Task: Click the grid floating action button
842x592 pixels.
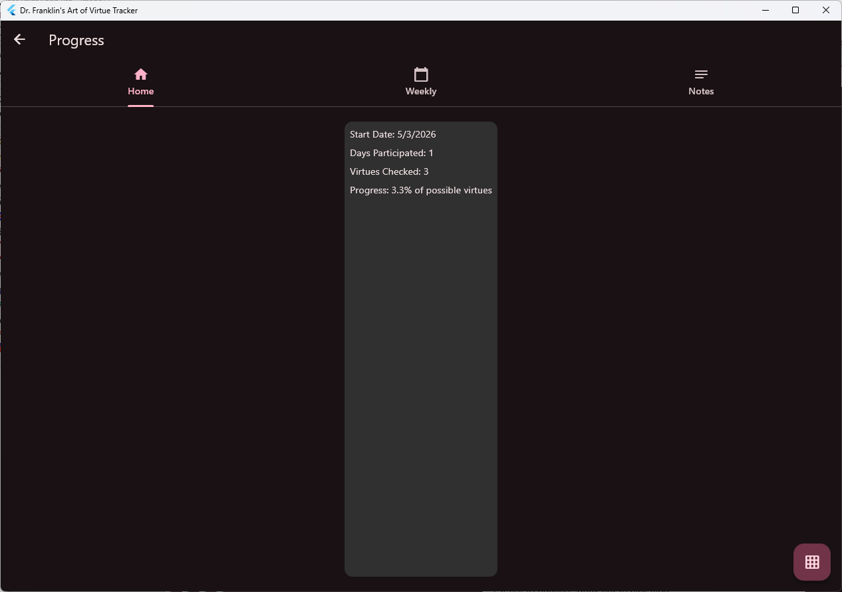Action: [812, 562]
